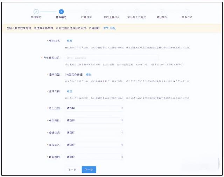Click the blue 下一步 button

pyautogui.click(x=89, y=170)
